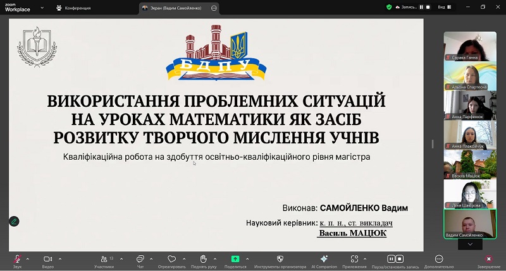Open Инструменты организатора host tools

(x=280, y=259)
